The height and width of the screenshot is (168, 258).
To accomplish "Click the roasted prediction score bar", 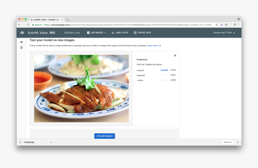I will [x=164, y=70].
